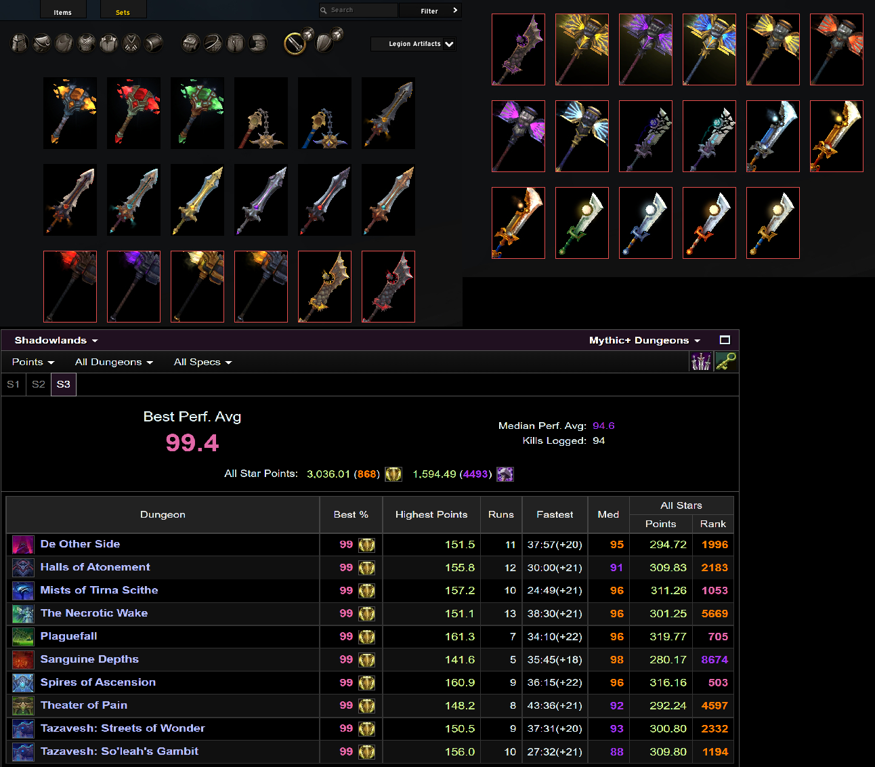Click the spec icon next to rank 868
The height and width of the screenshot is (767, 875).
[x=393, y=474]
